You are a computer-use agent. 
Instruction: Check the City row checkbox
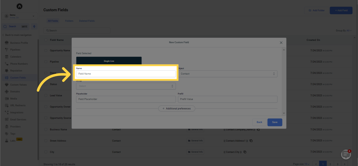pyautogui.click(x=46, y=152)
